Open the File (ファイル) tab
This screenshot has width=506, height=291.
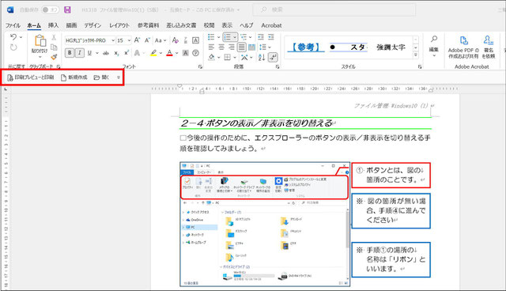[x=13, y=25]
